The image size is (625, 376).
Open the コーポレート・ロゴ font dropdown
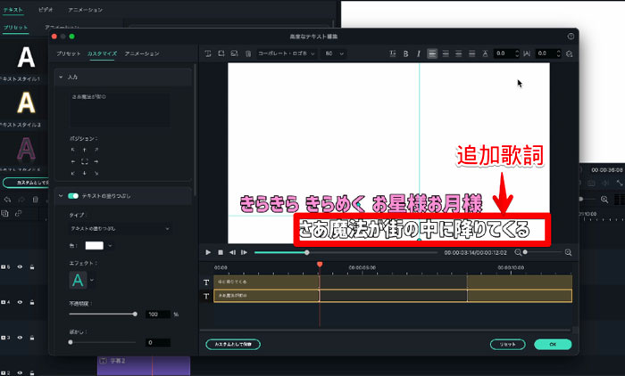coord(286,54)
